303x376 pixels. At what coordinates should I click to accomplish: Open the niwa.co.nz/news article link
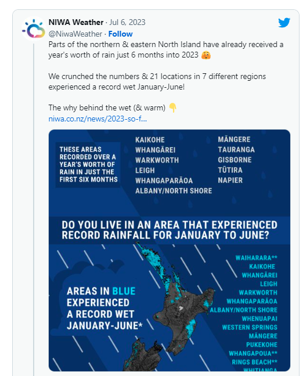point(98,119)
